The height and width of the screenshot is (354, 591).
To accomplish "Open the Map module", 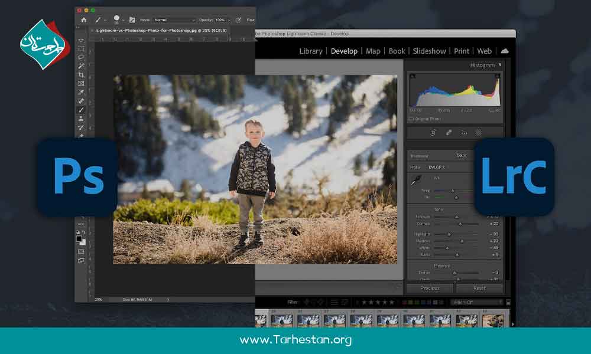I will pyautogui.click(x=373, y=51).
